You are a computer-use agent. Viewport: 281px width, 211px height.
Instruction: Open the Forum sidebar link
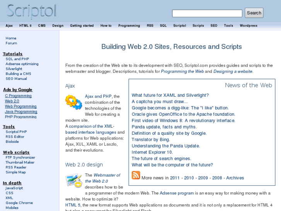11,43
